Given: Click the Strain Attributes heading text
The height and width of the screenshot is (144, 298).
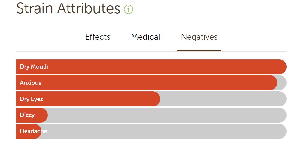Looking at the screenshot, I should [x=68, y=8].
